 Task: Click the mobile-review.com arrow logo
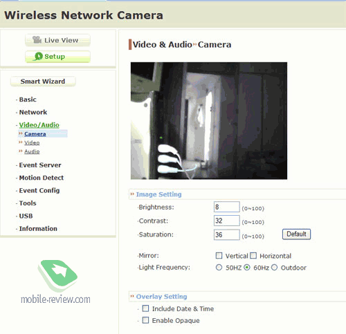point(57,276)
